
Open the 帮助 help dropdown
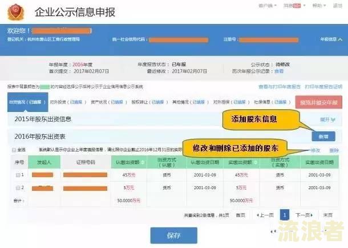[319, 6]
